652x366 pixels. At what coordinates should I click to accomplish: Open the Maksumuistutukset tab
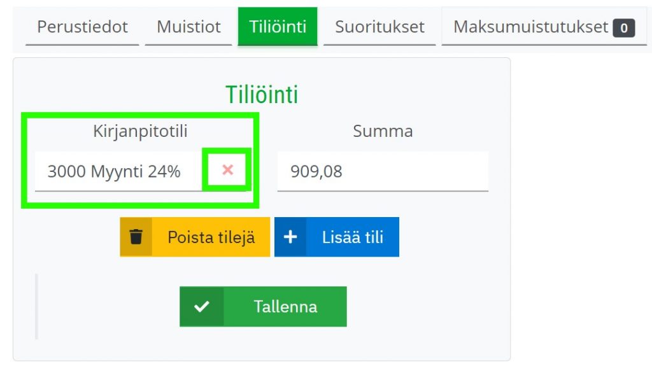point(544,27)
